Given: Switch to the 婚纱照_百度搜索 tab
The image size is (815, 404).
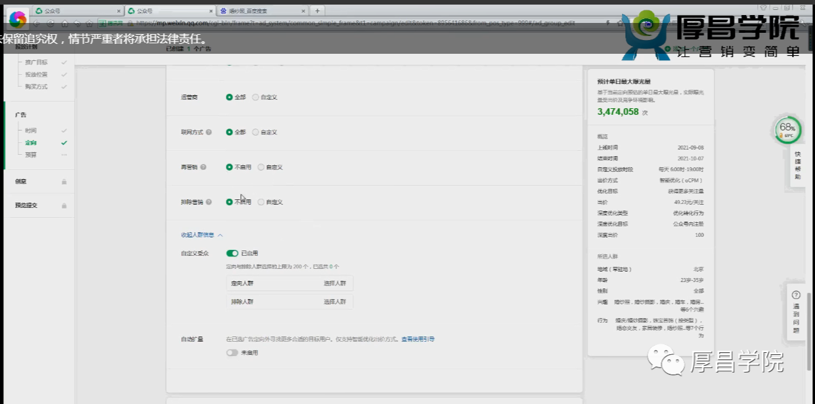Looking at the screenshot, I should coord(262,11).
